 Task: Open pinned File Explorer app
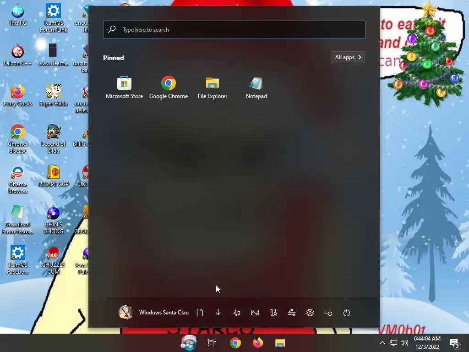coord(213,88)
